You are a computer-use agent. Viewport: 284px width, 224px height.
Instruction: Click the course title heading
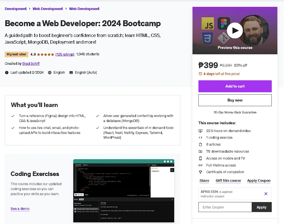point(83,23)
